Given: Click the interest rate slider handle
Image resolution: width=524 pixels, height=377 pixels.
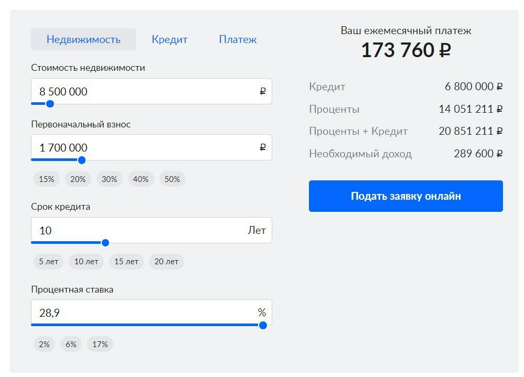Looking at the screenshot, I should (263, 325).
